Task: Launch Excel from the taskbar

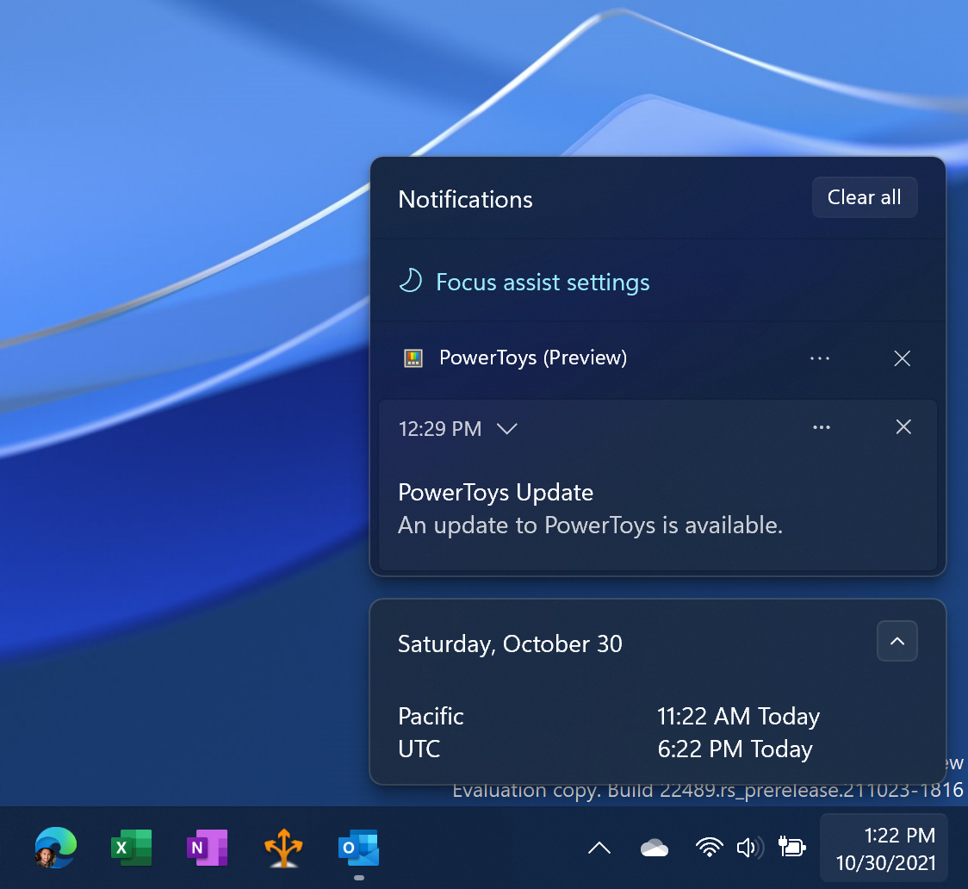Action: click(x=131, y=848)
